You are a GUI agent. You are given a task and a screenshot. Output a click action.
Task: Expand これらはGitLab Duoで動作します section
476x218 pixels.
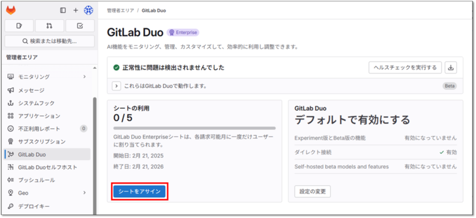[x=117, y=86]
